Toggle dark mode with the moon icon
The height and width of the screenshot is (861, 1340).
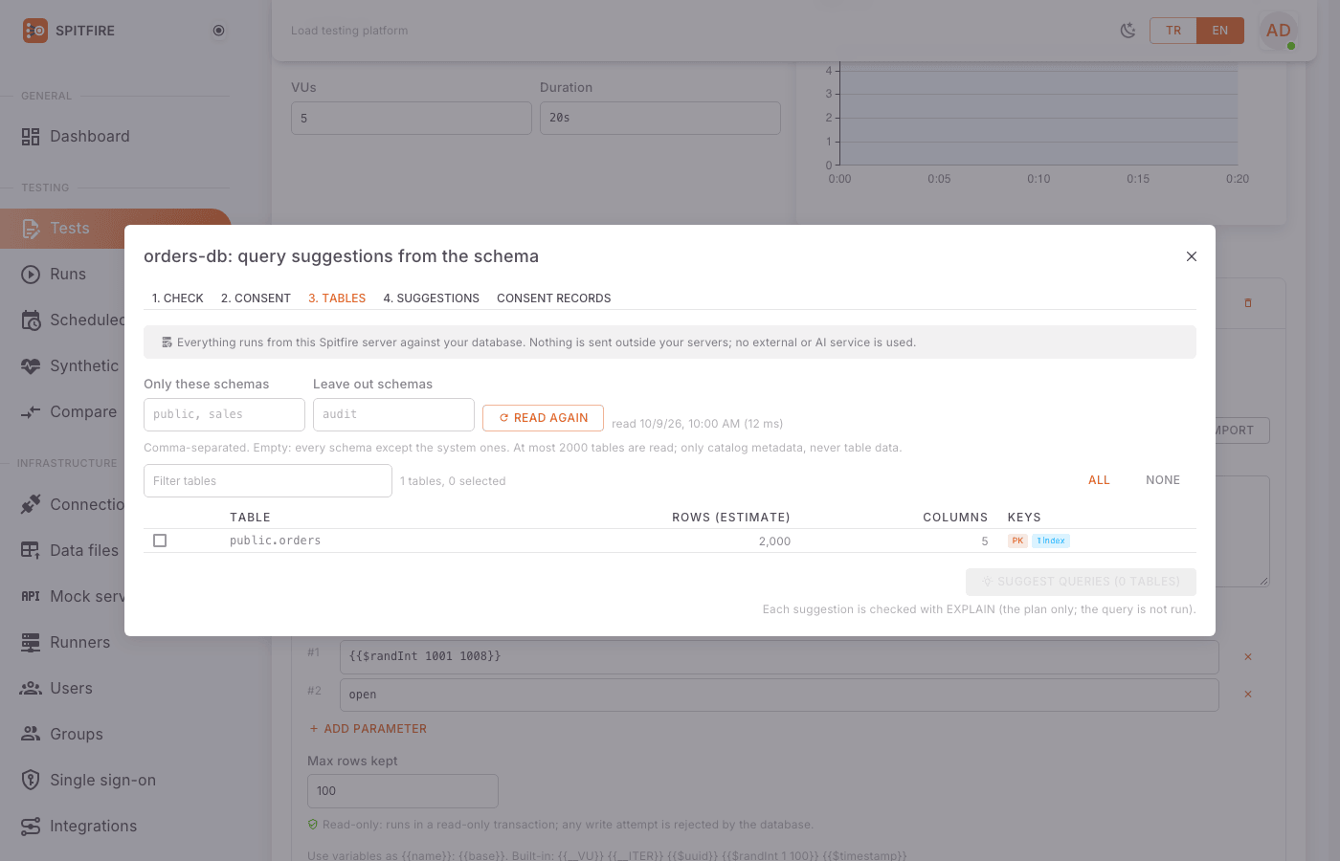[x=1128, y=31]
